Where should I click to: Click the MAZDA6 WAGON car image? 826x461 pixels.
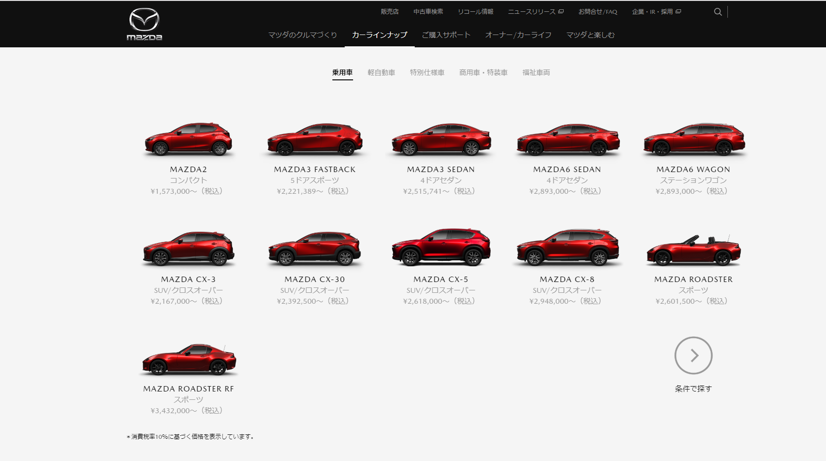coord(693,140)
